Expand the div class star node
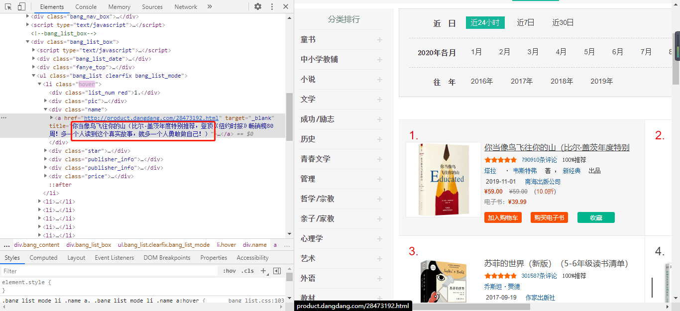Image resolution: width=680 pixels, height=311 pixels. click(45, 151)
